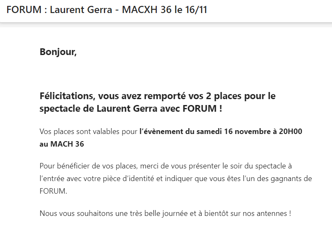This screenshot has width=332, height=226.
Task: Click the lone "FORUM." ending the paragraph
Action: [53, 191]
